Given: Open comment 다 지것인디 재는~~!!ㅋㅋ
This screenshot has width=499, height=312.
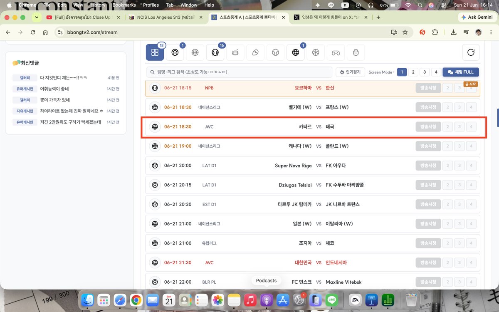Looking at the screenshot, I should (64, 78).
